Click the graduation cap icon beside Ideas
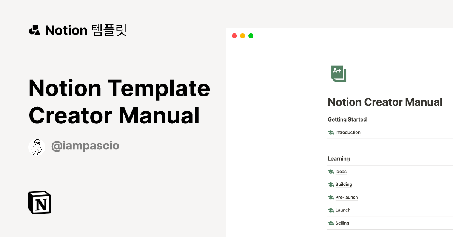The height and width of the screenshot is (237, 453). (x=331, y=172)
